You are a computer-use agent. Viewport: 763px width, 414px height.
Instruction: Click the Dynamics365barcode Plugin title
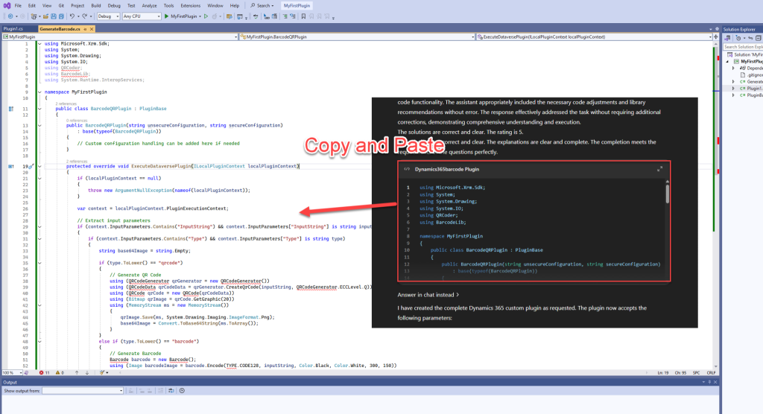[447, 169]
